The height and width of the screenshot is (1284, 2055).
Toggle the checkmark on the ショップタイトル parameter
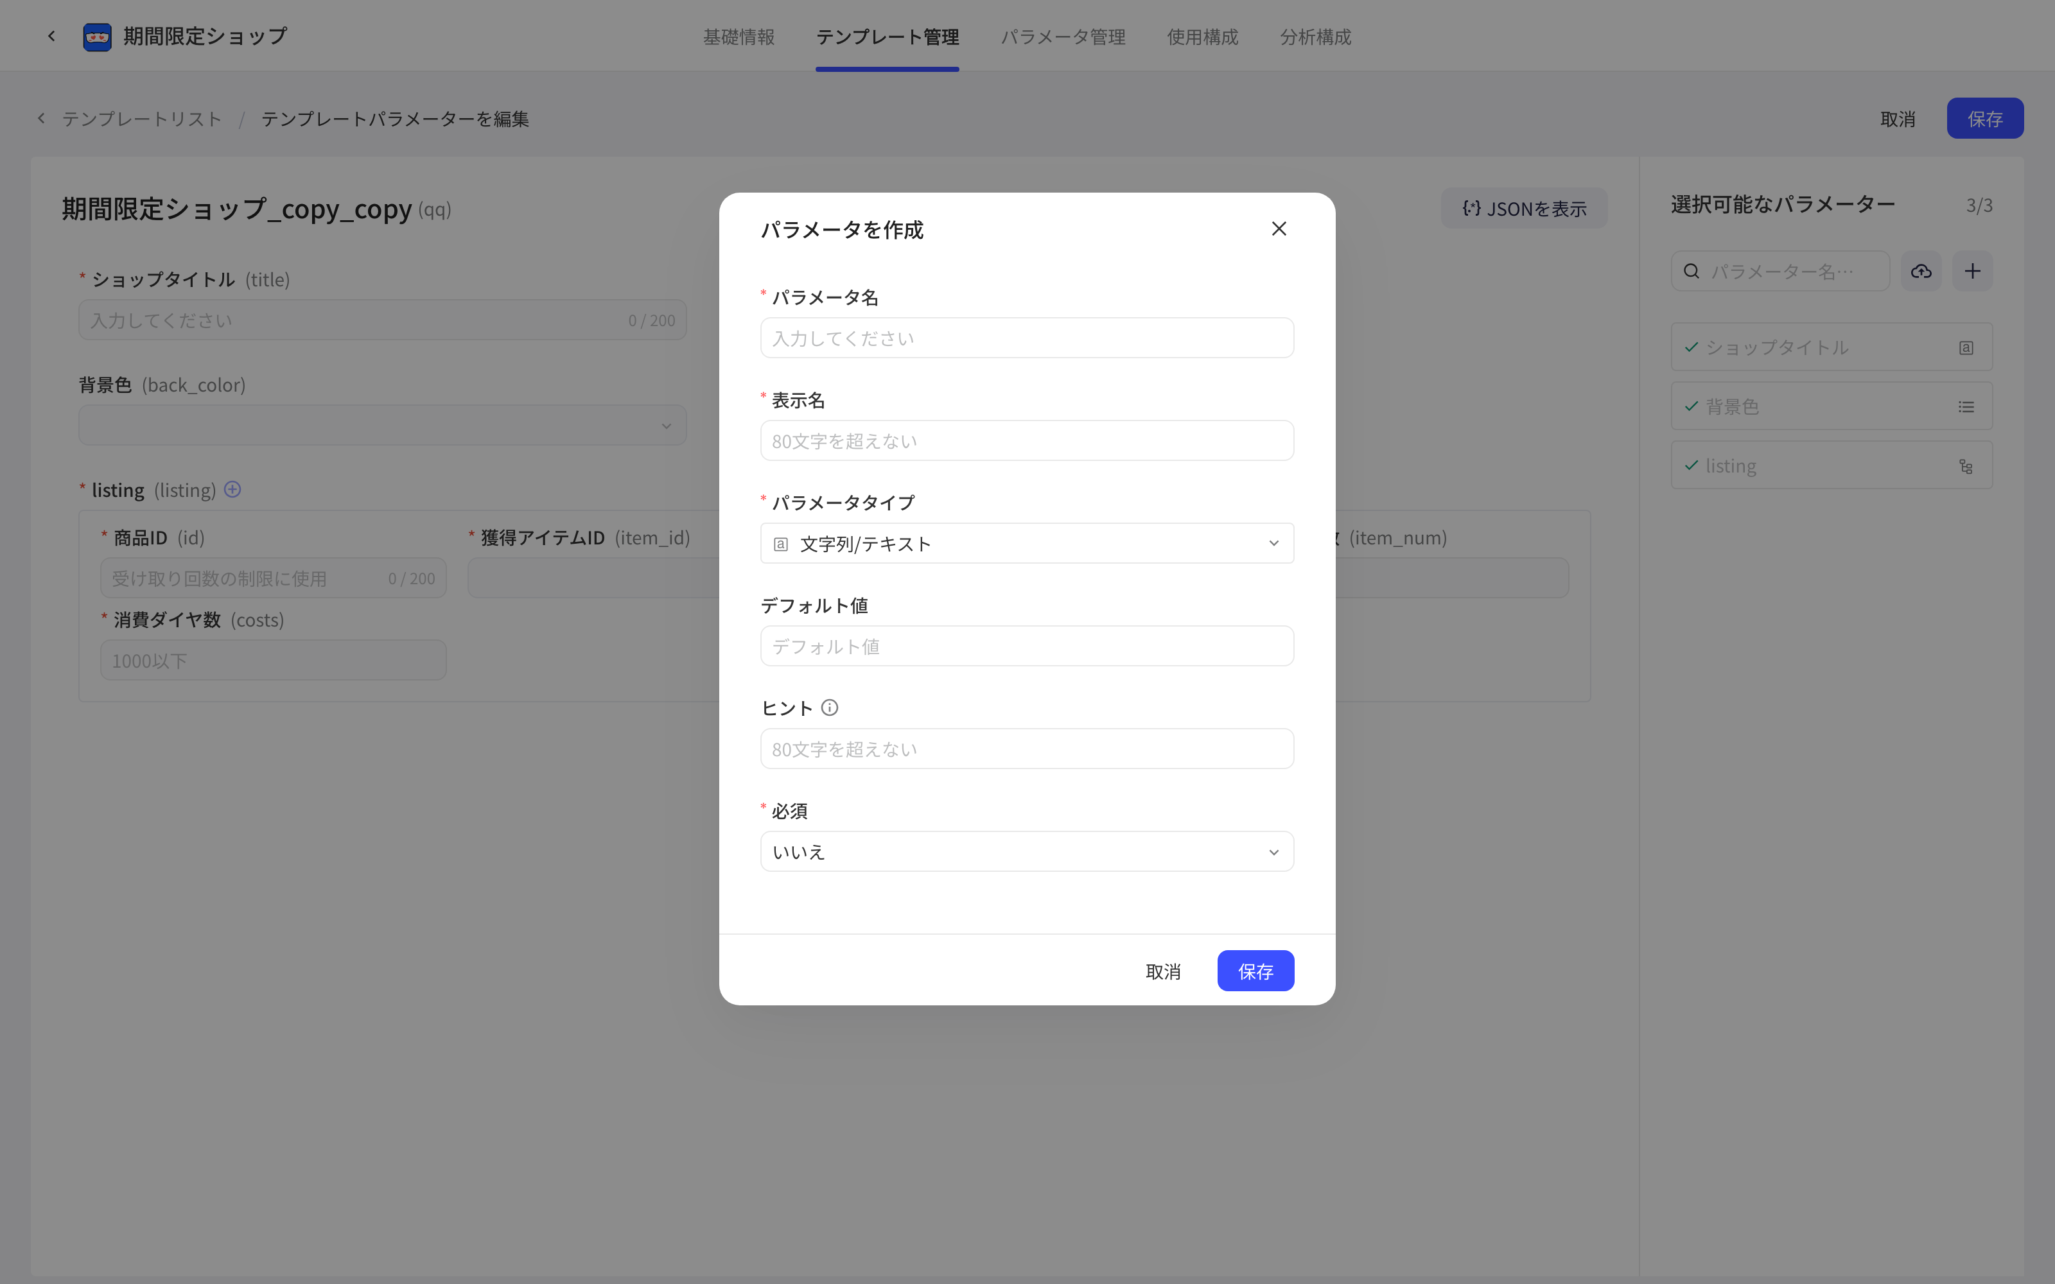(1692, 347)
